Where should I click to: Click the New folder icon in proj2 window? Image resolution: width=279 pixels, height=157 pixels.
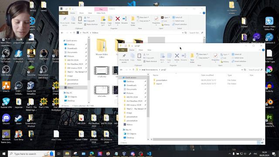click(192, 58)
